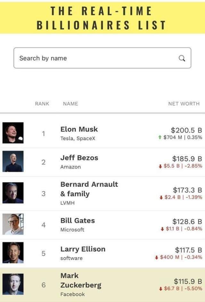Sort the list by the RANK header
Image resolution: width=205 pixels, height=302 pixels.
click(x=42, y=103)
